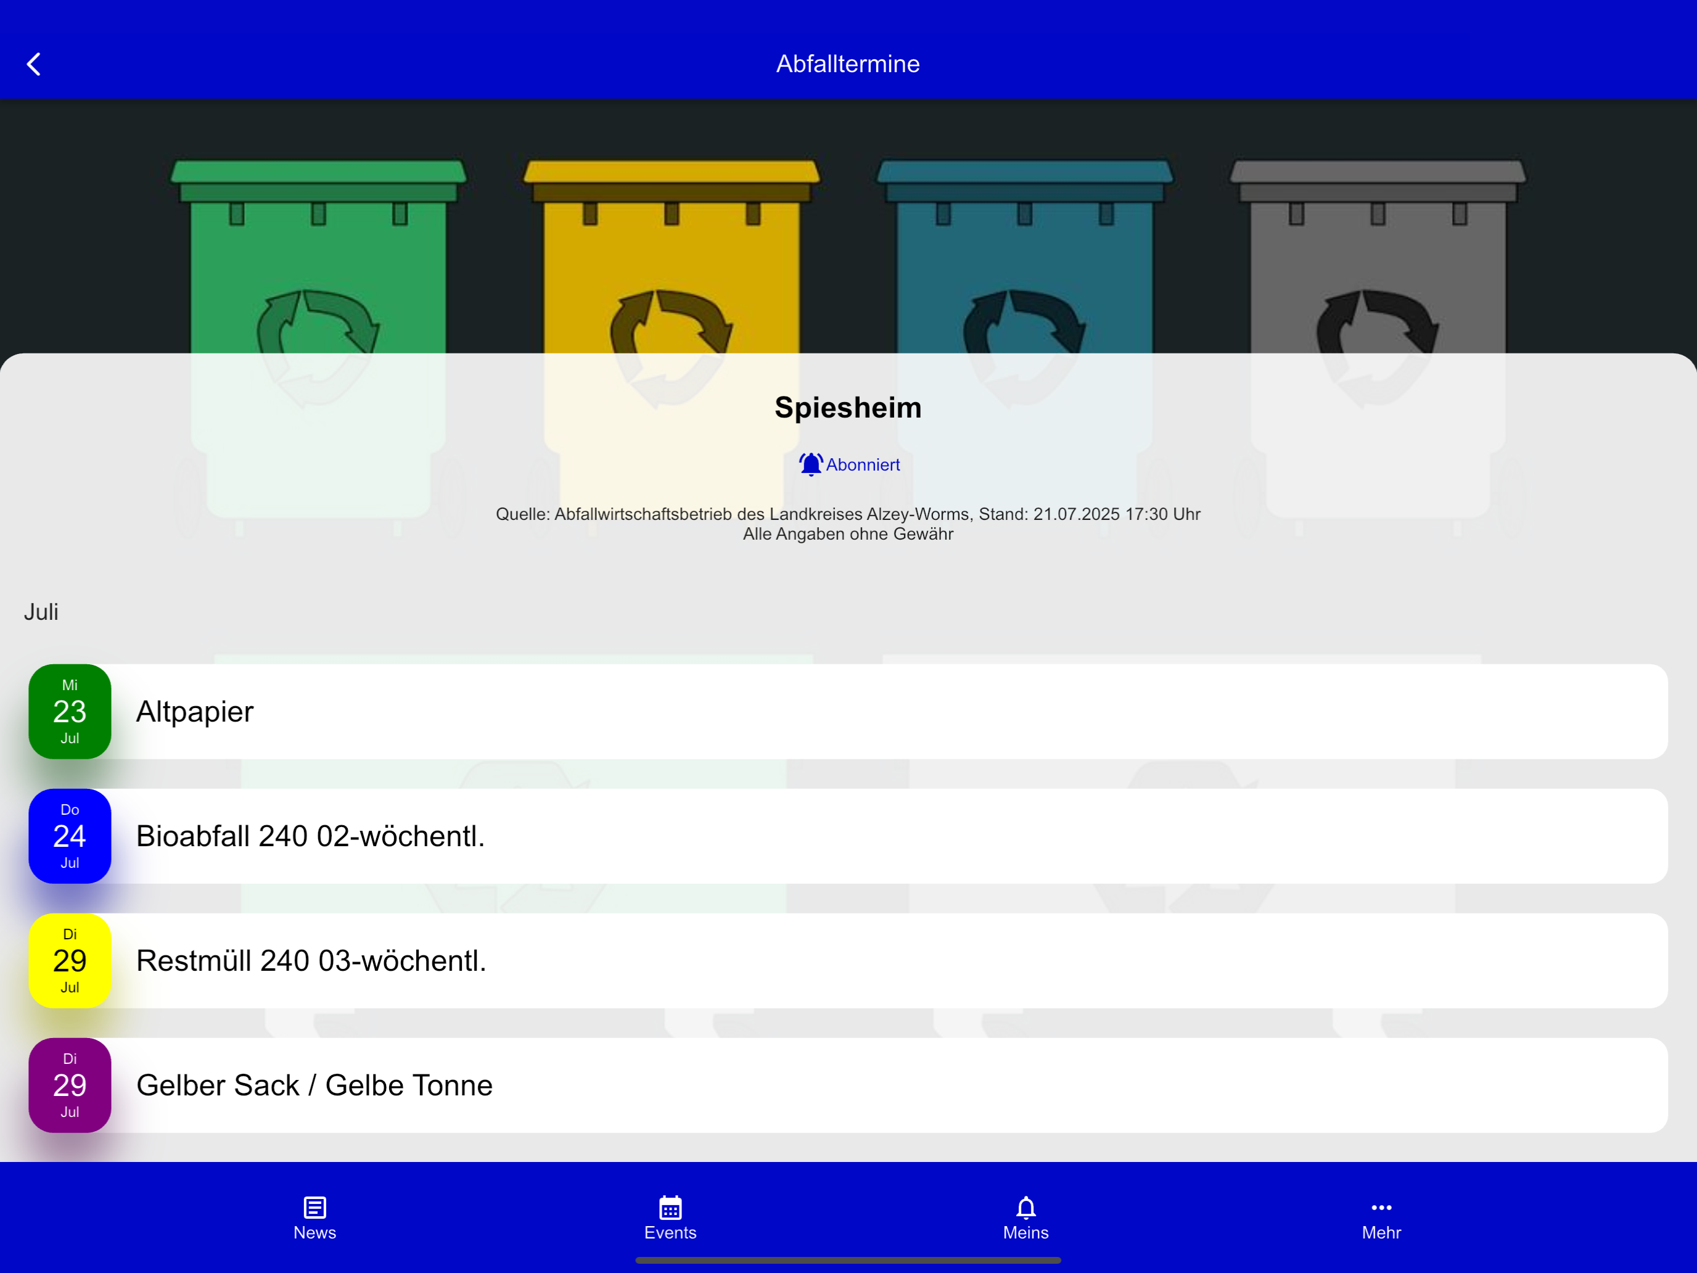Tap the green recycling bin image
This screenshot has height=1273, width=1697.
point(318,257)
